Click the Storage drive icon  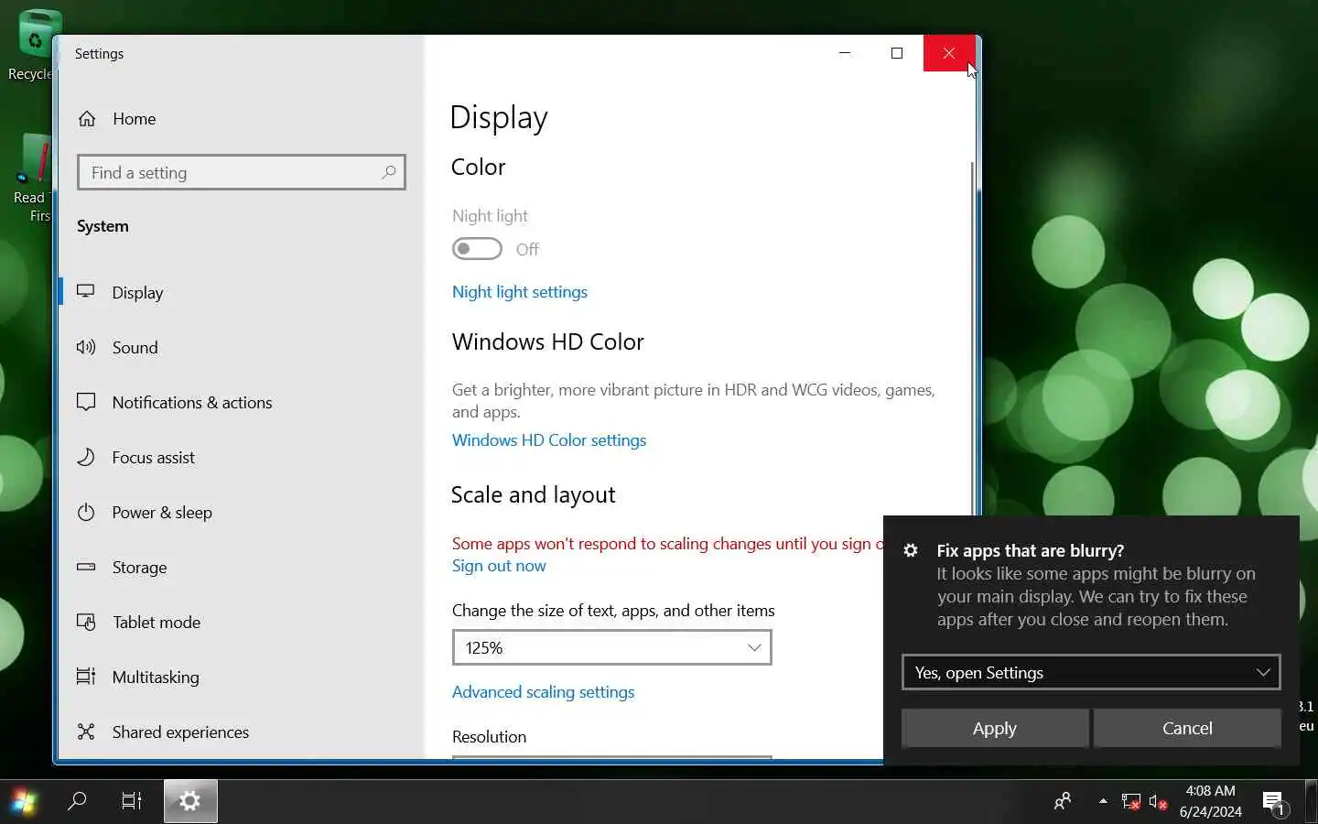coord(86,567)
